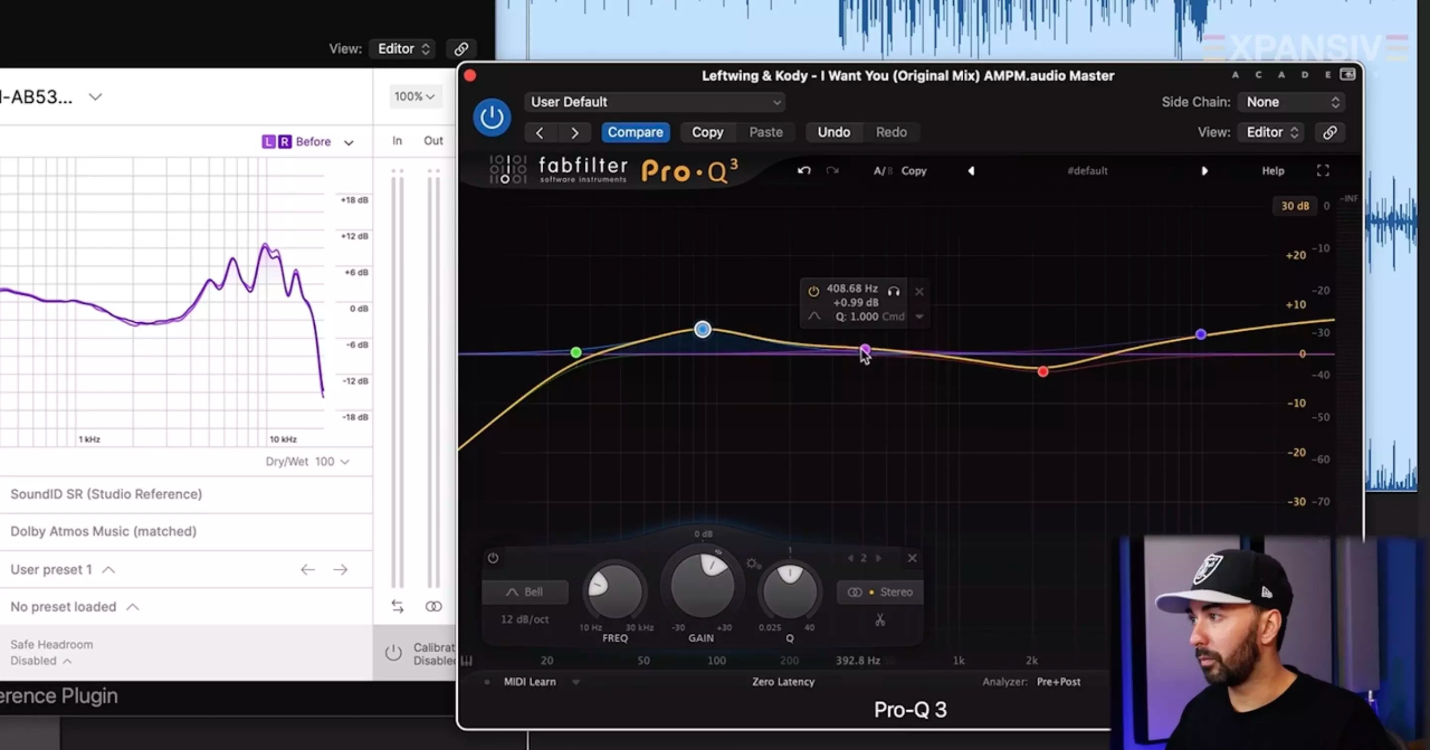Image resolution: width=1430 pixels, height=750 pixels.
Task: Toggle SoundID calibration power button
Action: click(x=393, y=652)
